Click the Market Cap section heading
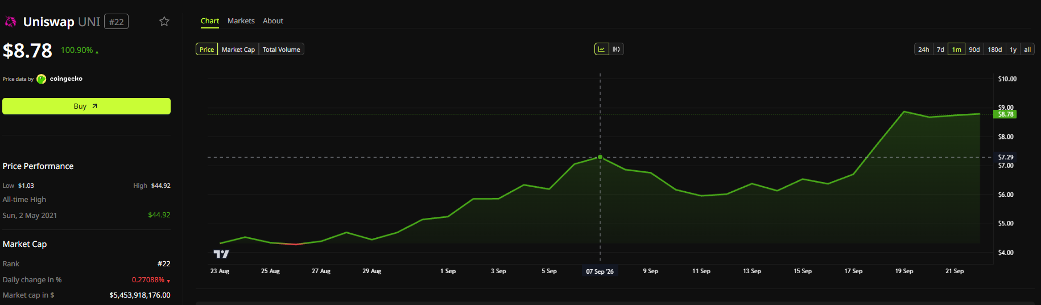Viewport: 1041px width, 305px height. pyautogui.click(x=24, y=244)
